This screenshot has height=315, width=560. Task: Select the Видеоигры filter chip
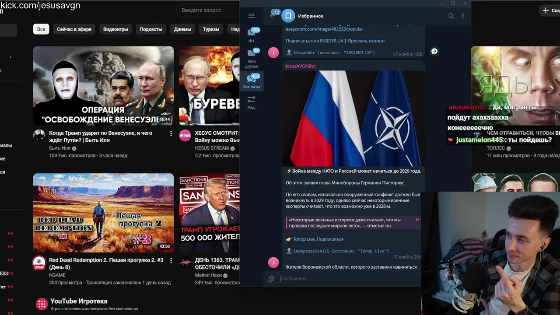115,29
